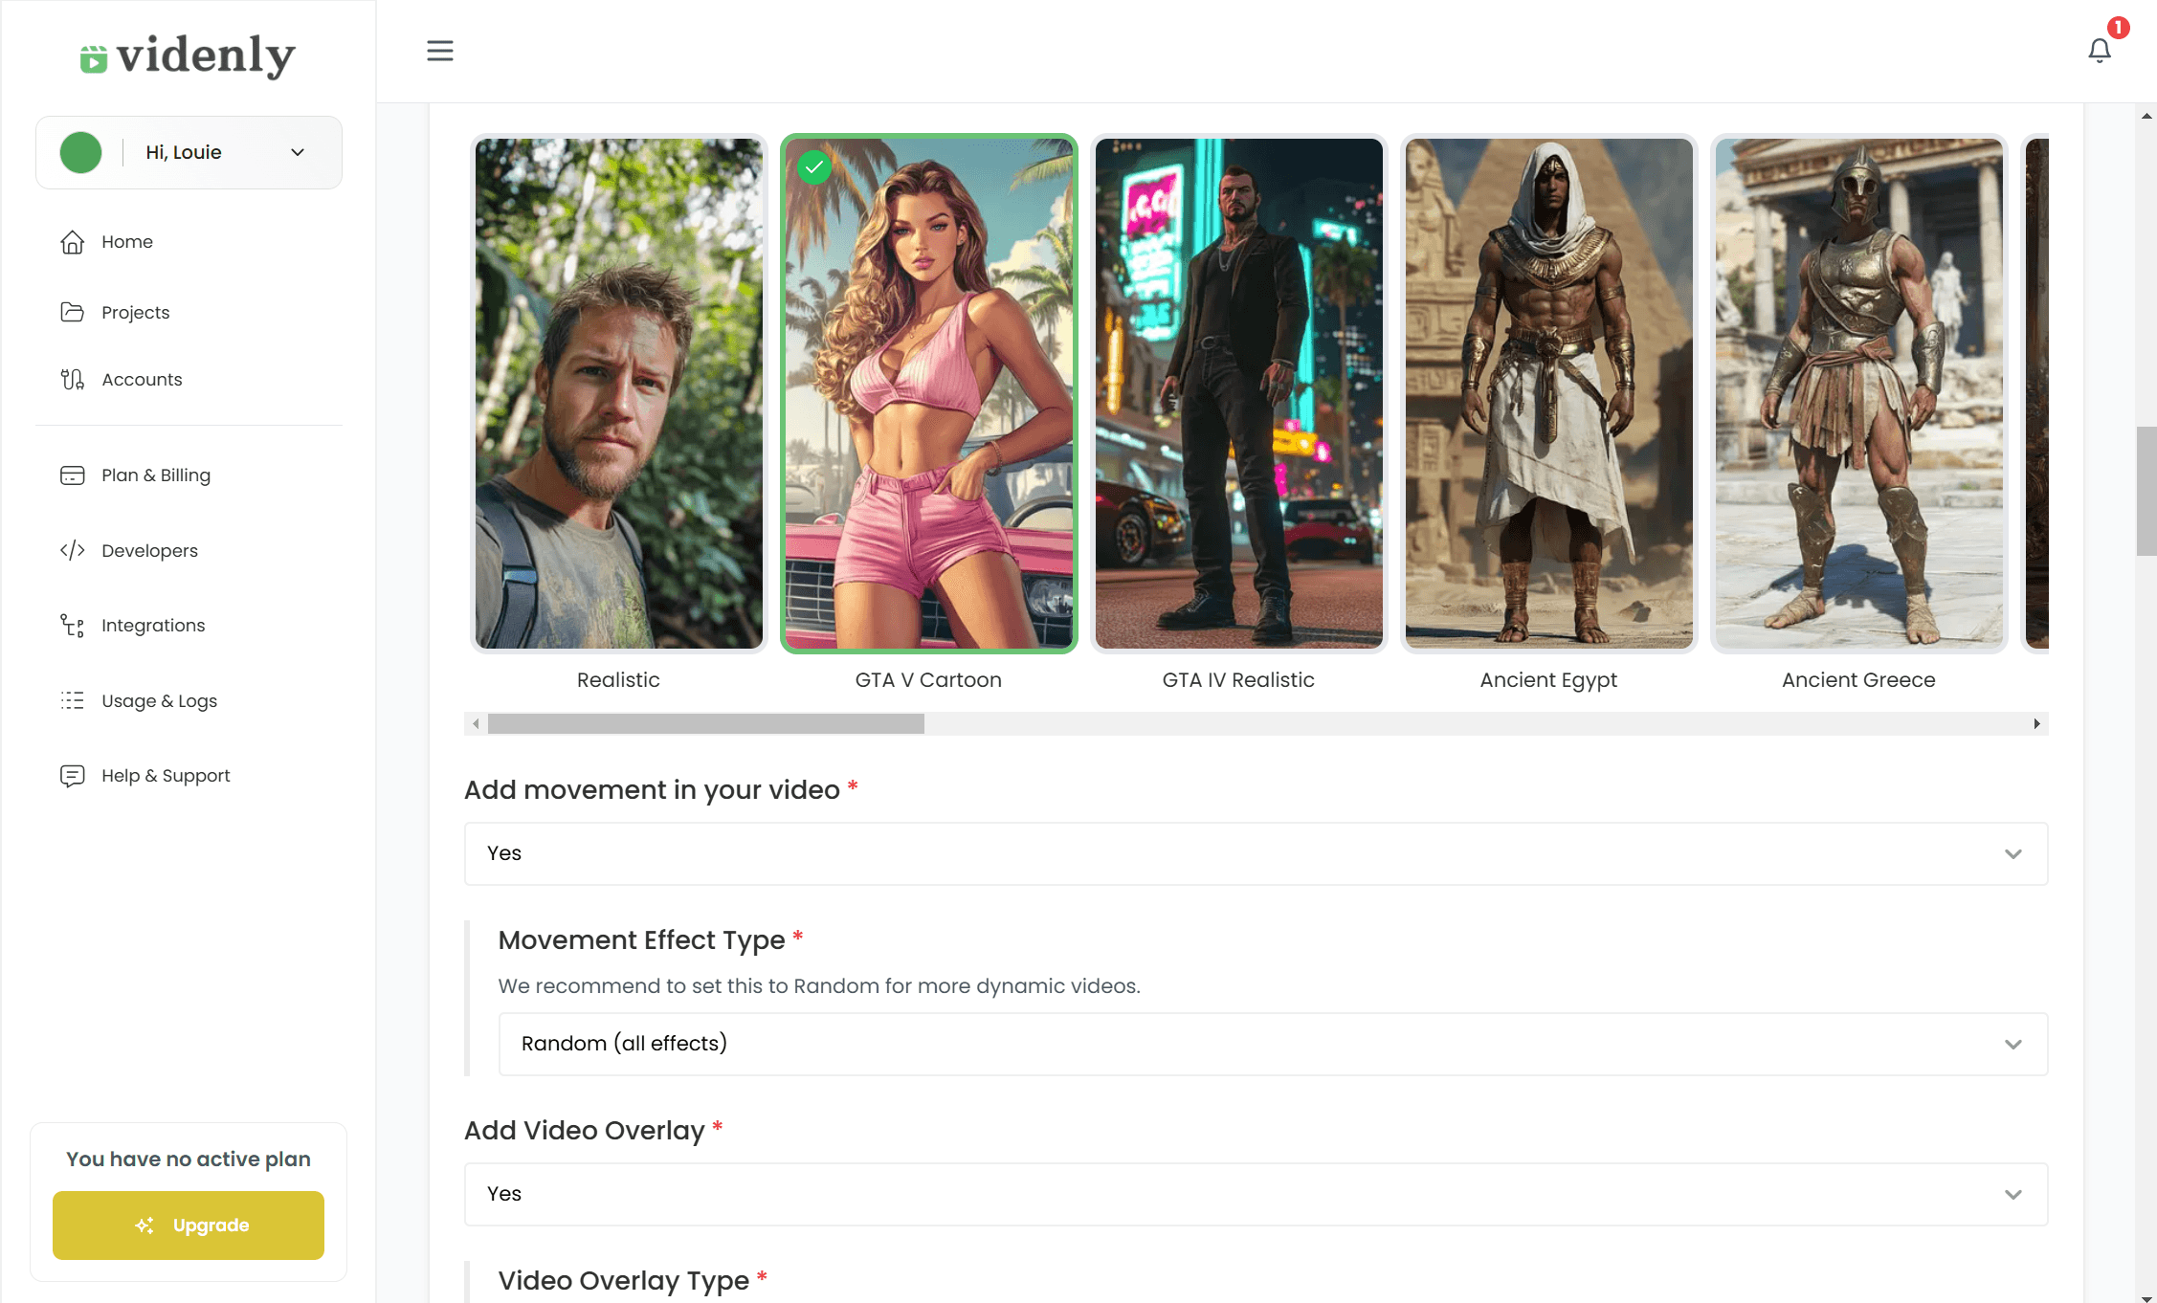Click the Videnly home icon in sidebar
This screenshot has height=1303, width=2157.
coord(73,242)
